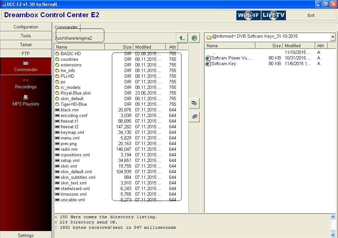
Task: Switch to the Commander tab
Action: tap(66, 27)
